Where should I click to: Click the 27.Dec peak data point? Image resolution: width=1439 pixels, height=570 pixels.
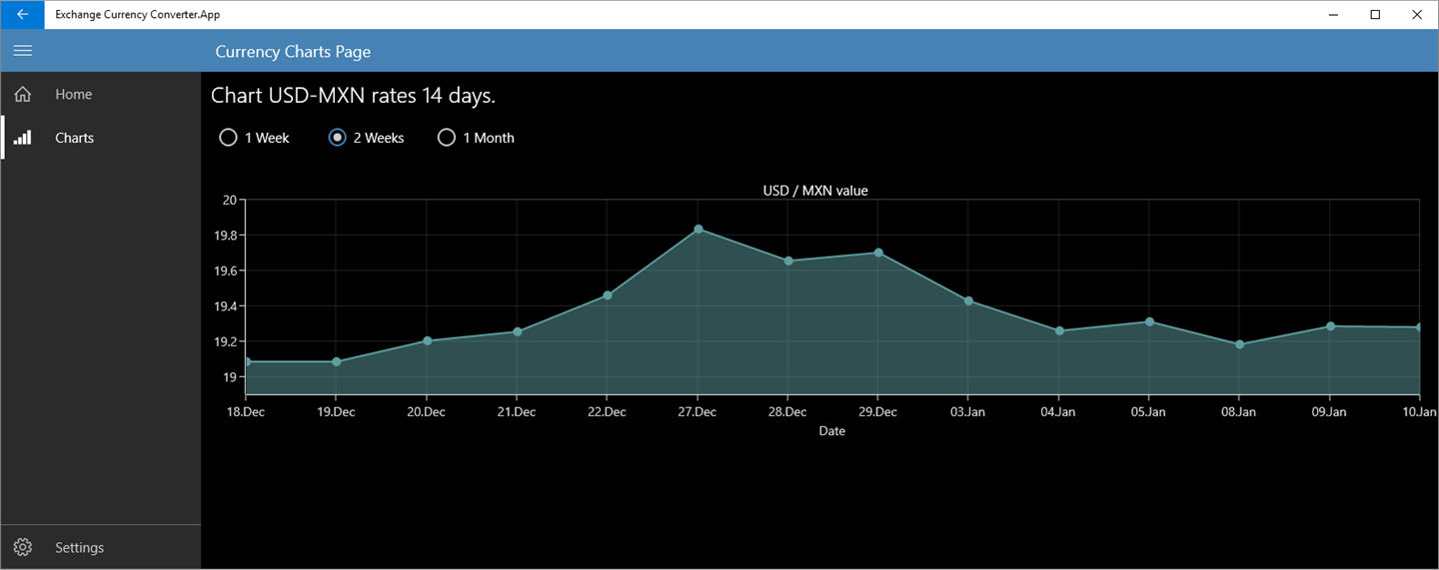coord(699,230)
